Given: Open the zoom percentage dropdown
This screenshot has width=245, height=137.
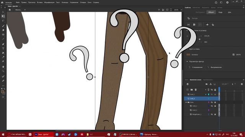Looking at the screenshot, I should tap(181, 10).
